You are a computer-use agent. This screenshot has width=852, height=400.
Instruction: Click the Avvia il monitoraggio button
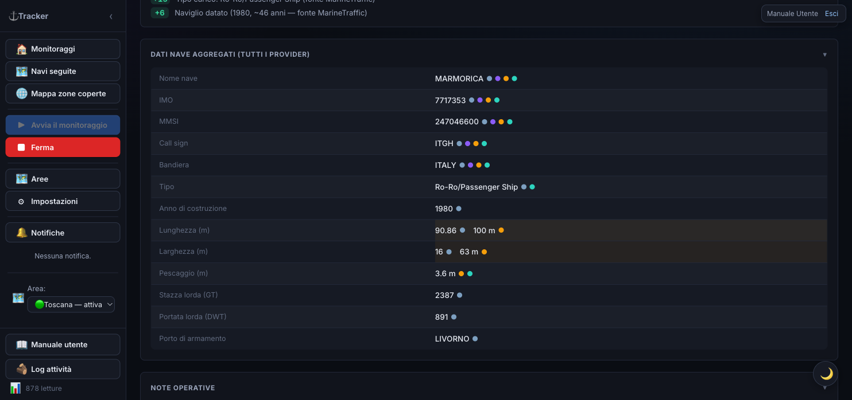63,125
